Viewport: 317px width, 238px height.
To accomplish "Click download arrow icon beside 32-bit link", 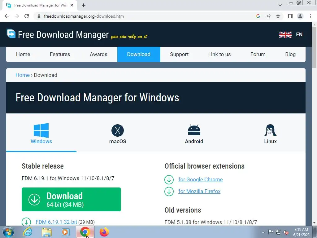I will click(26, 222).
